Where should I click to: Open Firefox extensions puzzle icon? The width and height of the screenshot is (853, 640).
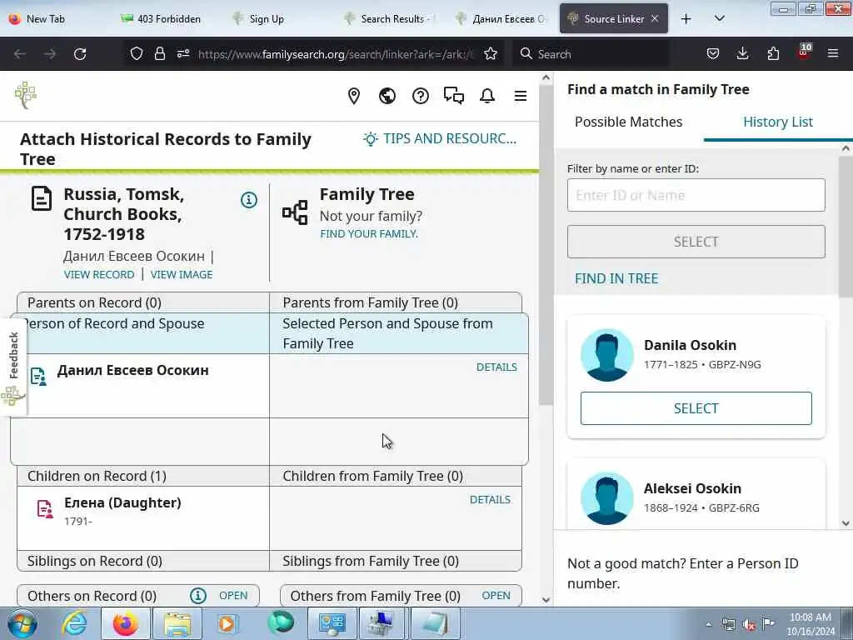773,54
